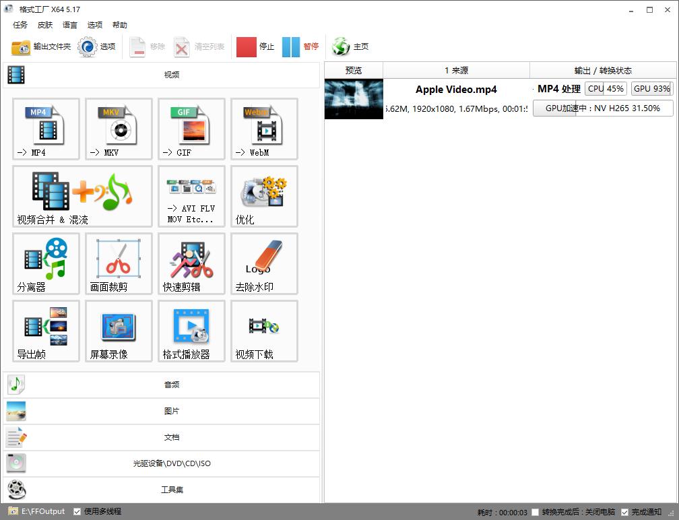This screenshot has height=520, width=679.
Task: Open the 任务 menu
Action: pos(20,25)
